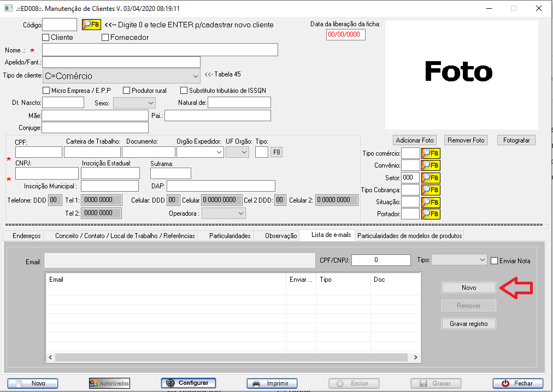Image resolution: width=553 pixels, height=392 pixels.
Task: Check the Cliente checkbox
Action: (46, 38)
